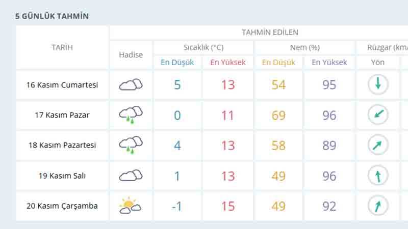Click the TARİH column header

pyautogui.click(x=62, y=47)
